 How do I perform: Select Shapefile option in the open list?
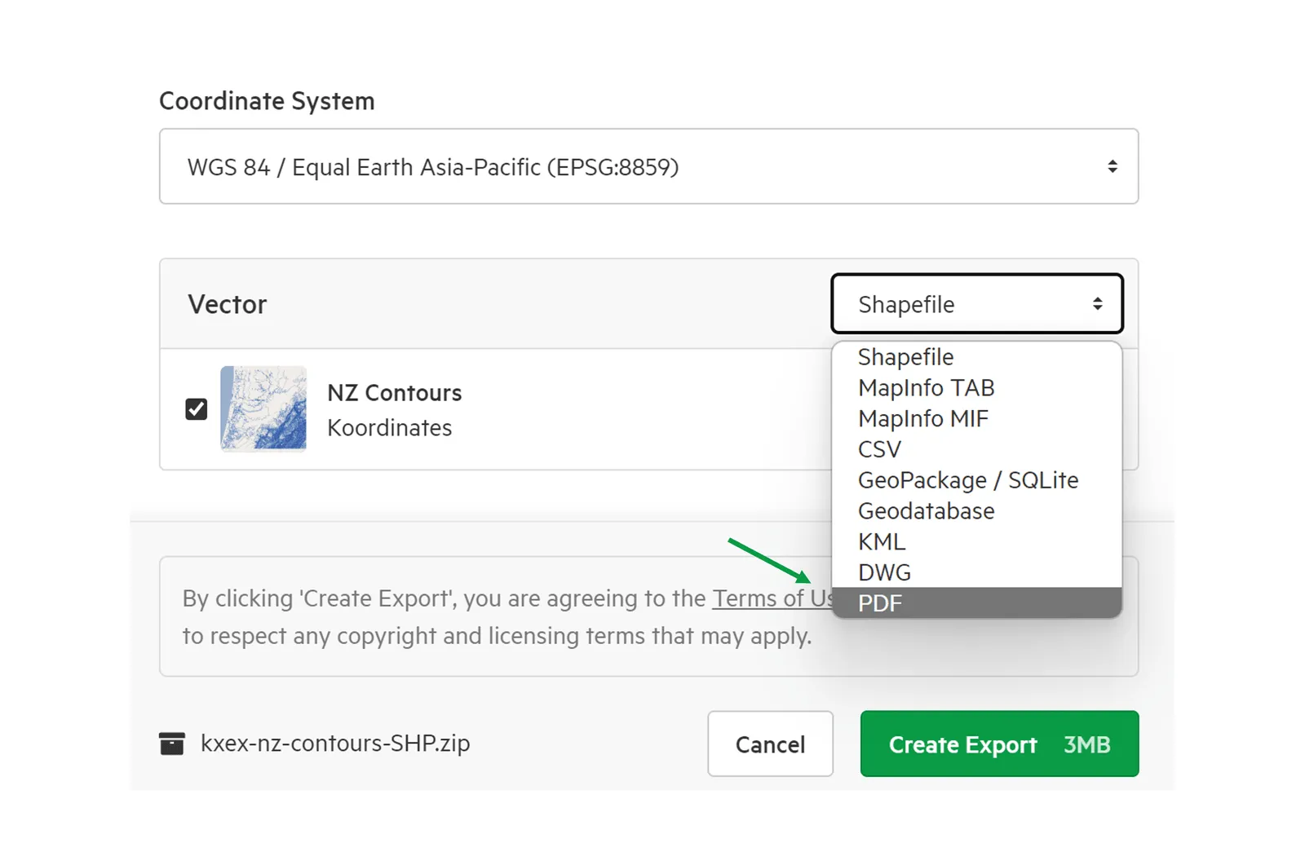point(976,357)
